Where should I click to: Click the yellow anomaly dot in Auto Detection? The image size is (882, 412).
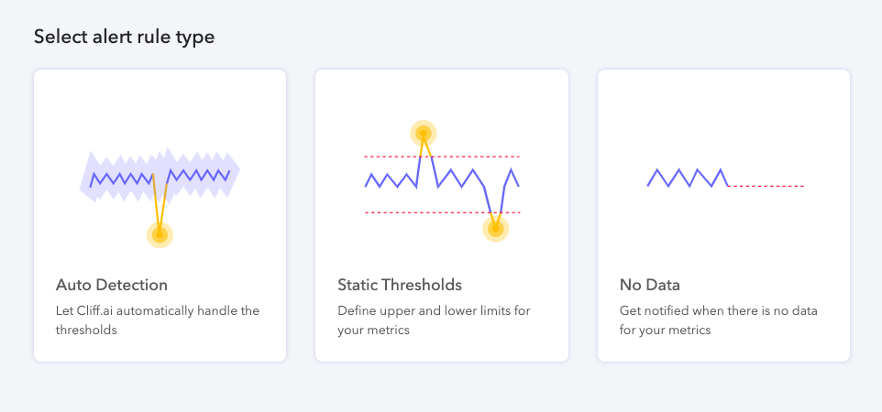coord(160,235)
